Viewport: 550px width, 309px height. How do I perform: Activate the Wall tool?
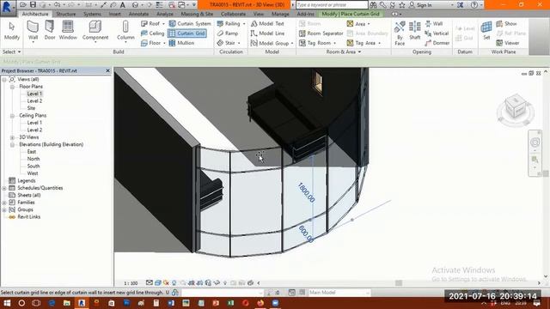[33, 31]
